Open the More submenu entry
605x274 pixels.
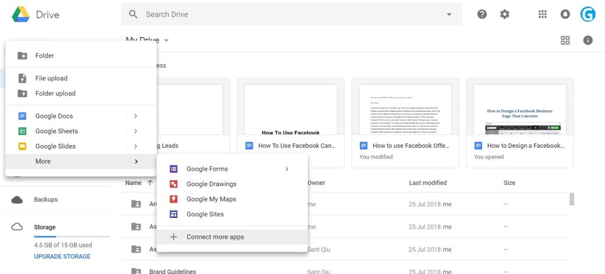click(x=81, y=161)
